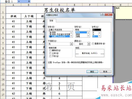The width and height of the screenshot is (132, 99).
Task: Select row 17 header
Action: coord(3,94)
